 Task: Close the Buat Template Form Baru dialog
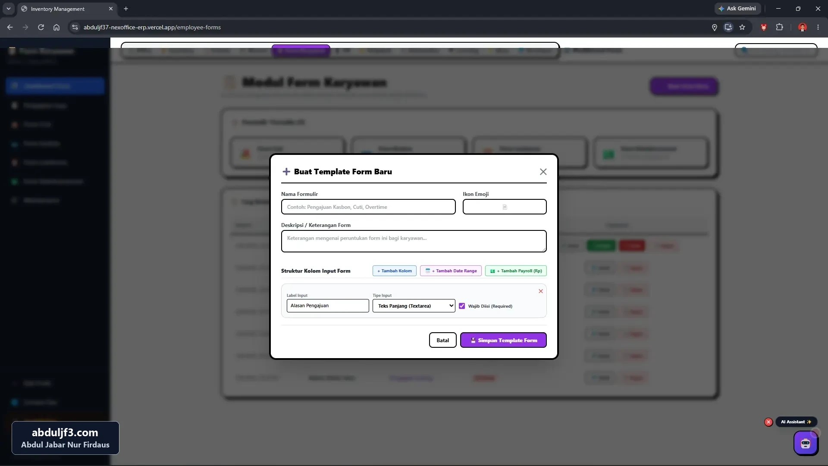pyautogui.click(x=543, y=172)
